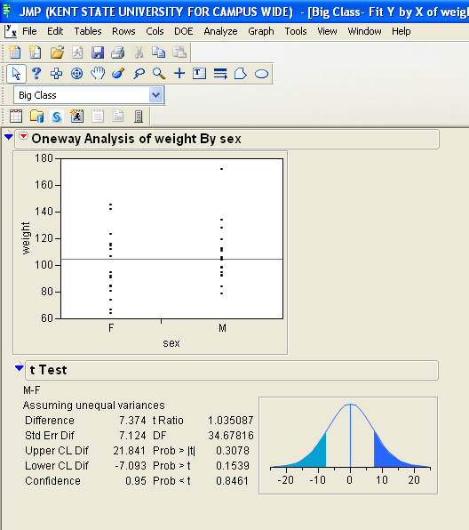
Task: Click the greyed layout page icon
Action: (x=118, y=116)
